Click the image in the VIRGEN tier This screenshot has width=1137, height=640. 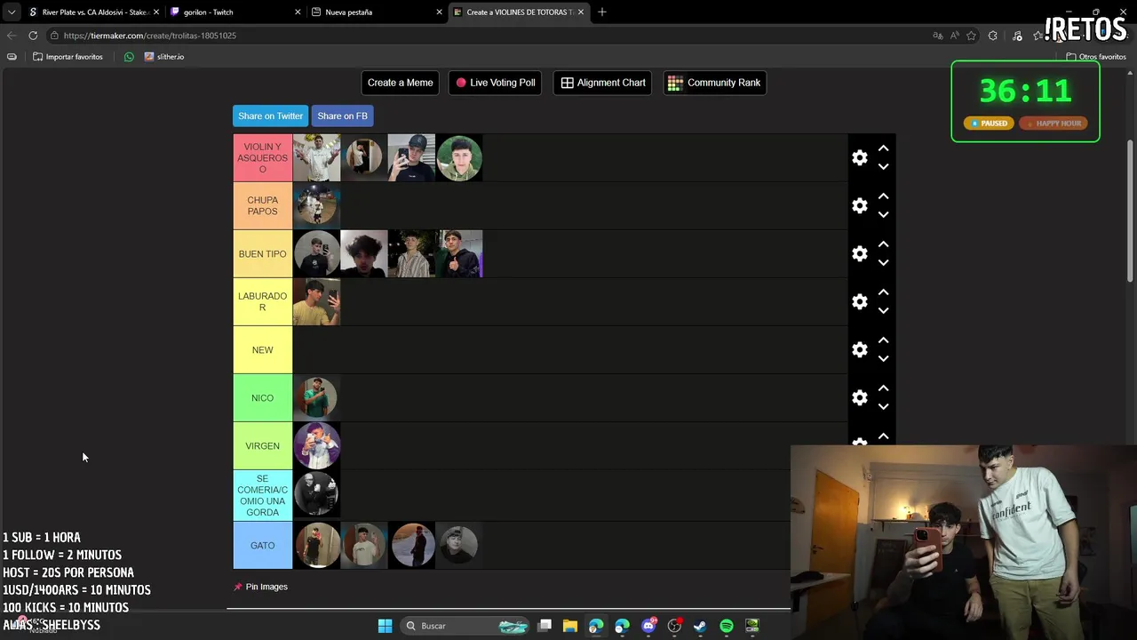coord(316,445)
